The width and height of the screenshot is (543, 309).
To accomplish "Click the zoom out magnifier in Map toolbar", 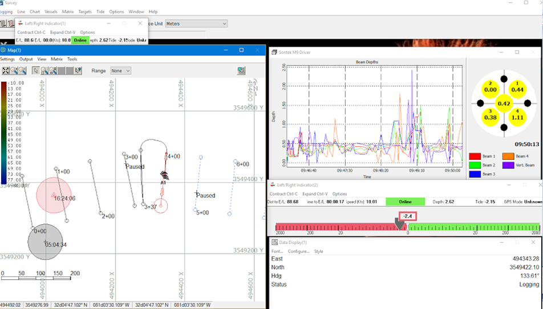I will 22,71.
